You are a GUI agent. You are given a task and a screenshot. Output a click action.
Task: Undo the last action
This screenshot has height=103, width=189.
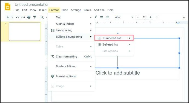tap(17, 17)
